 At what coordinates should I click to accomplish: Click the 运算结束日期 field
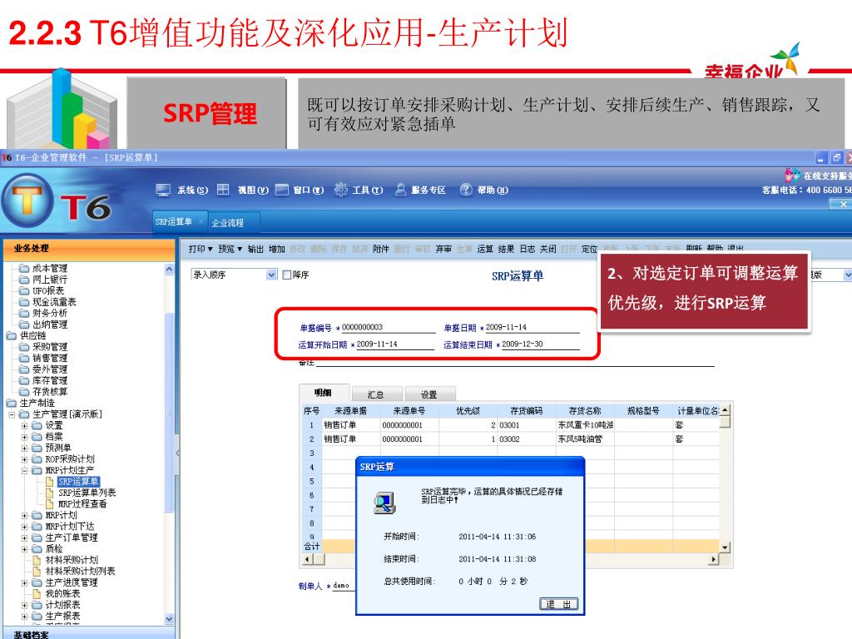tap(540, 344)
